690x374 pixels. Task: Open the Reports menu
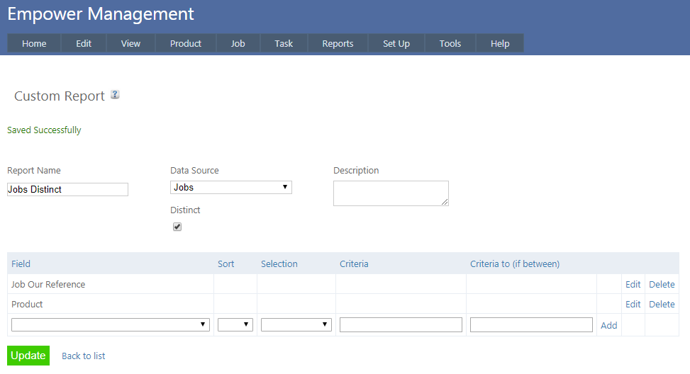tap(338, 43)
